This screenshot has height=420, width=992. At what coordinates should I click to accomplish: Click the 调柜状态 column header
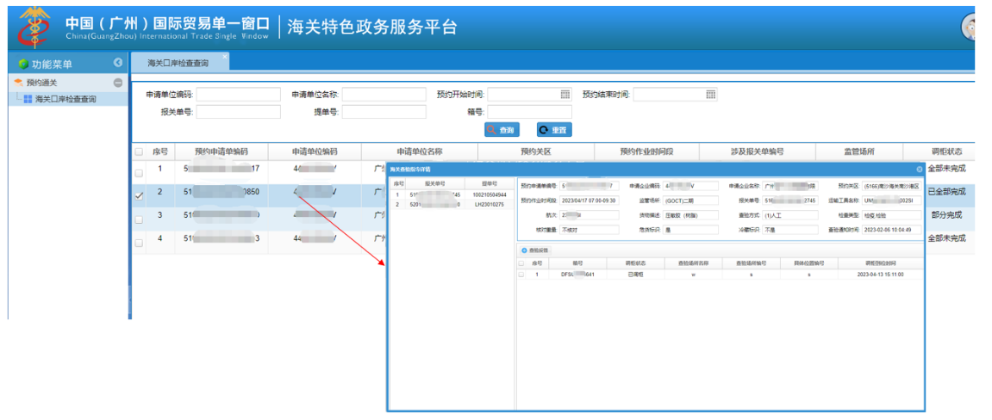click(946, 151)
